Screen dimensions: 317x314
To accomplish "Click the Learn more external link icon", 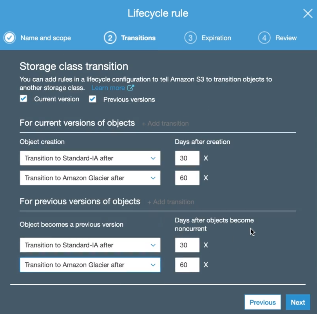I will coord(131,88).
